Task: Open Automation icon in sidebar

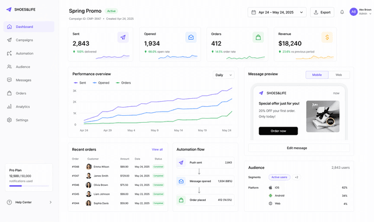Action: coord(9,53)
